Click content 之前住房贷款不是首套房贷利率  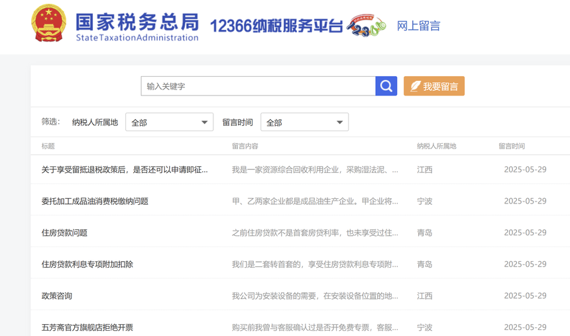[315, 233]
